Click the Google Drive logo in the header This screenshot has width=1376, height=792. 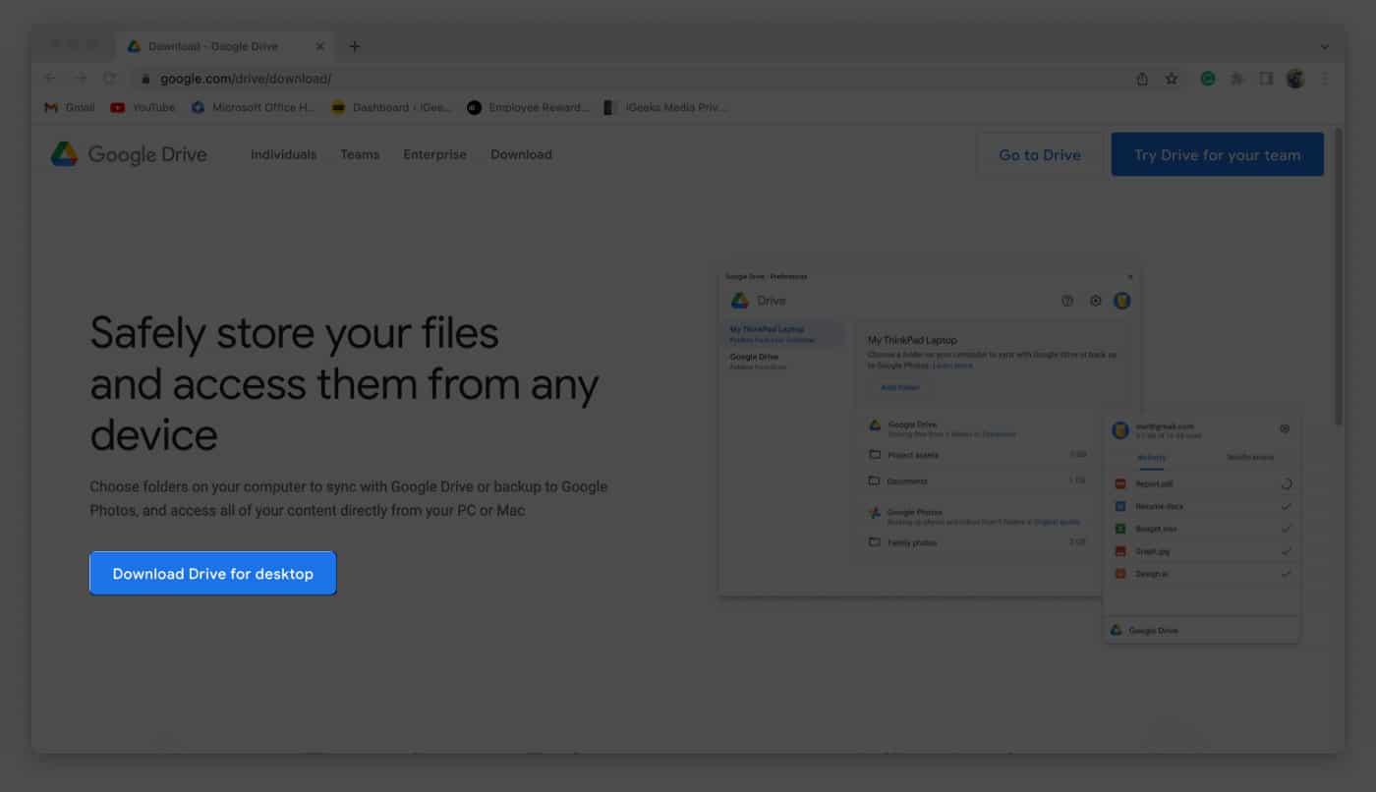pos(129,154)
